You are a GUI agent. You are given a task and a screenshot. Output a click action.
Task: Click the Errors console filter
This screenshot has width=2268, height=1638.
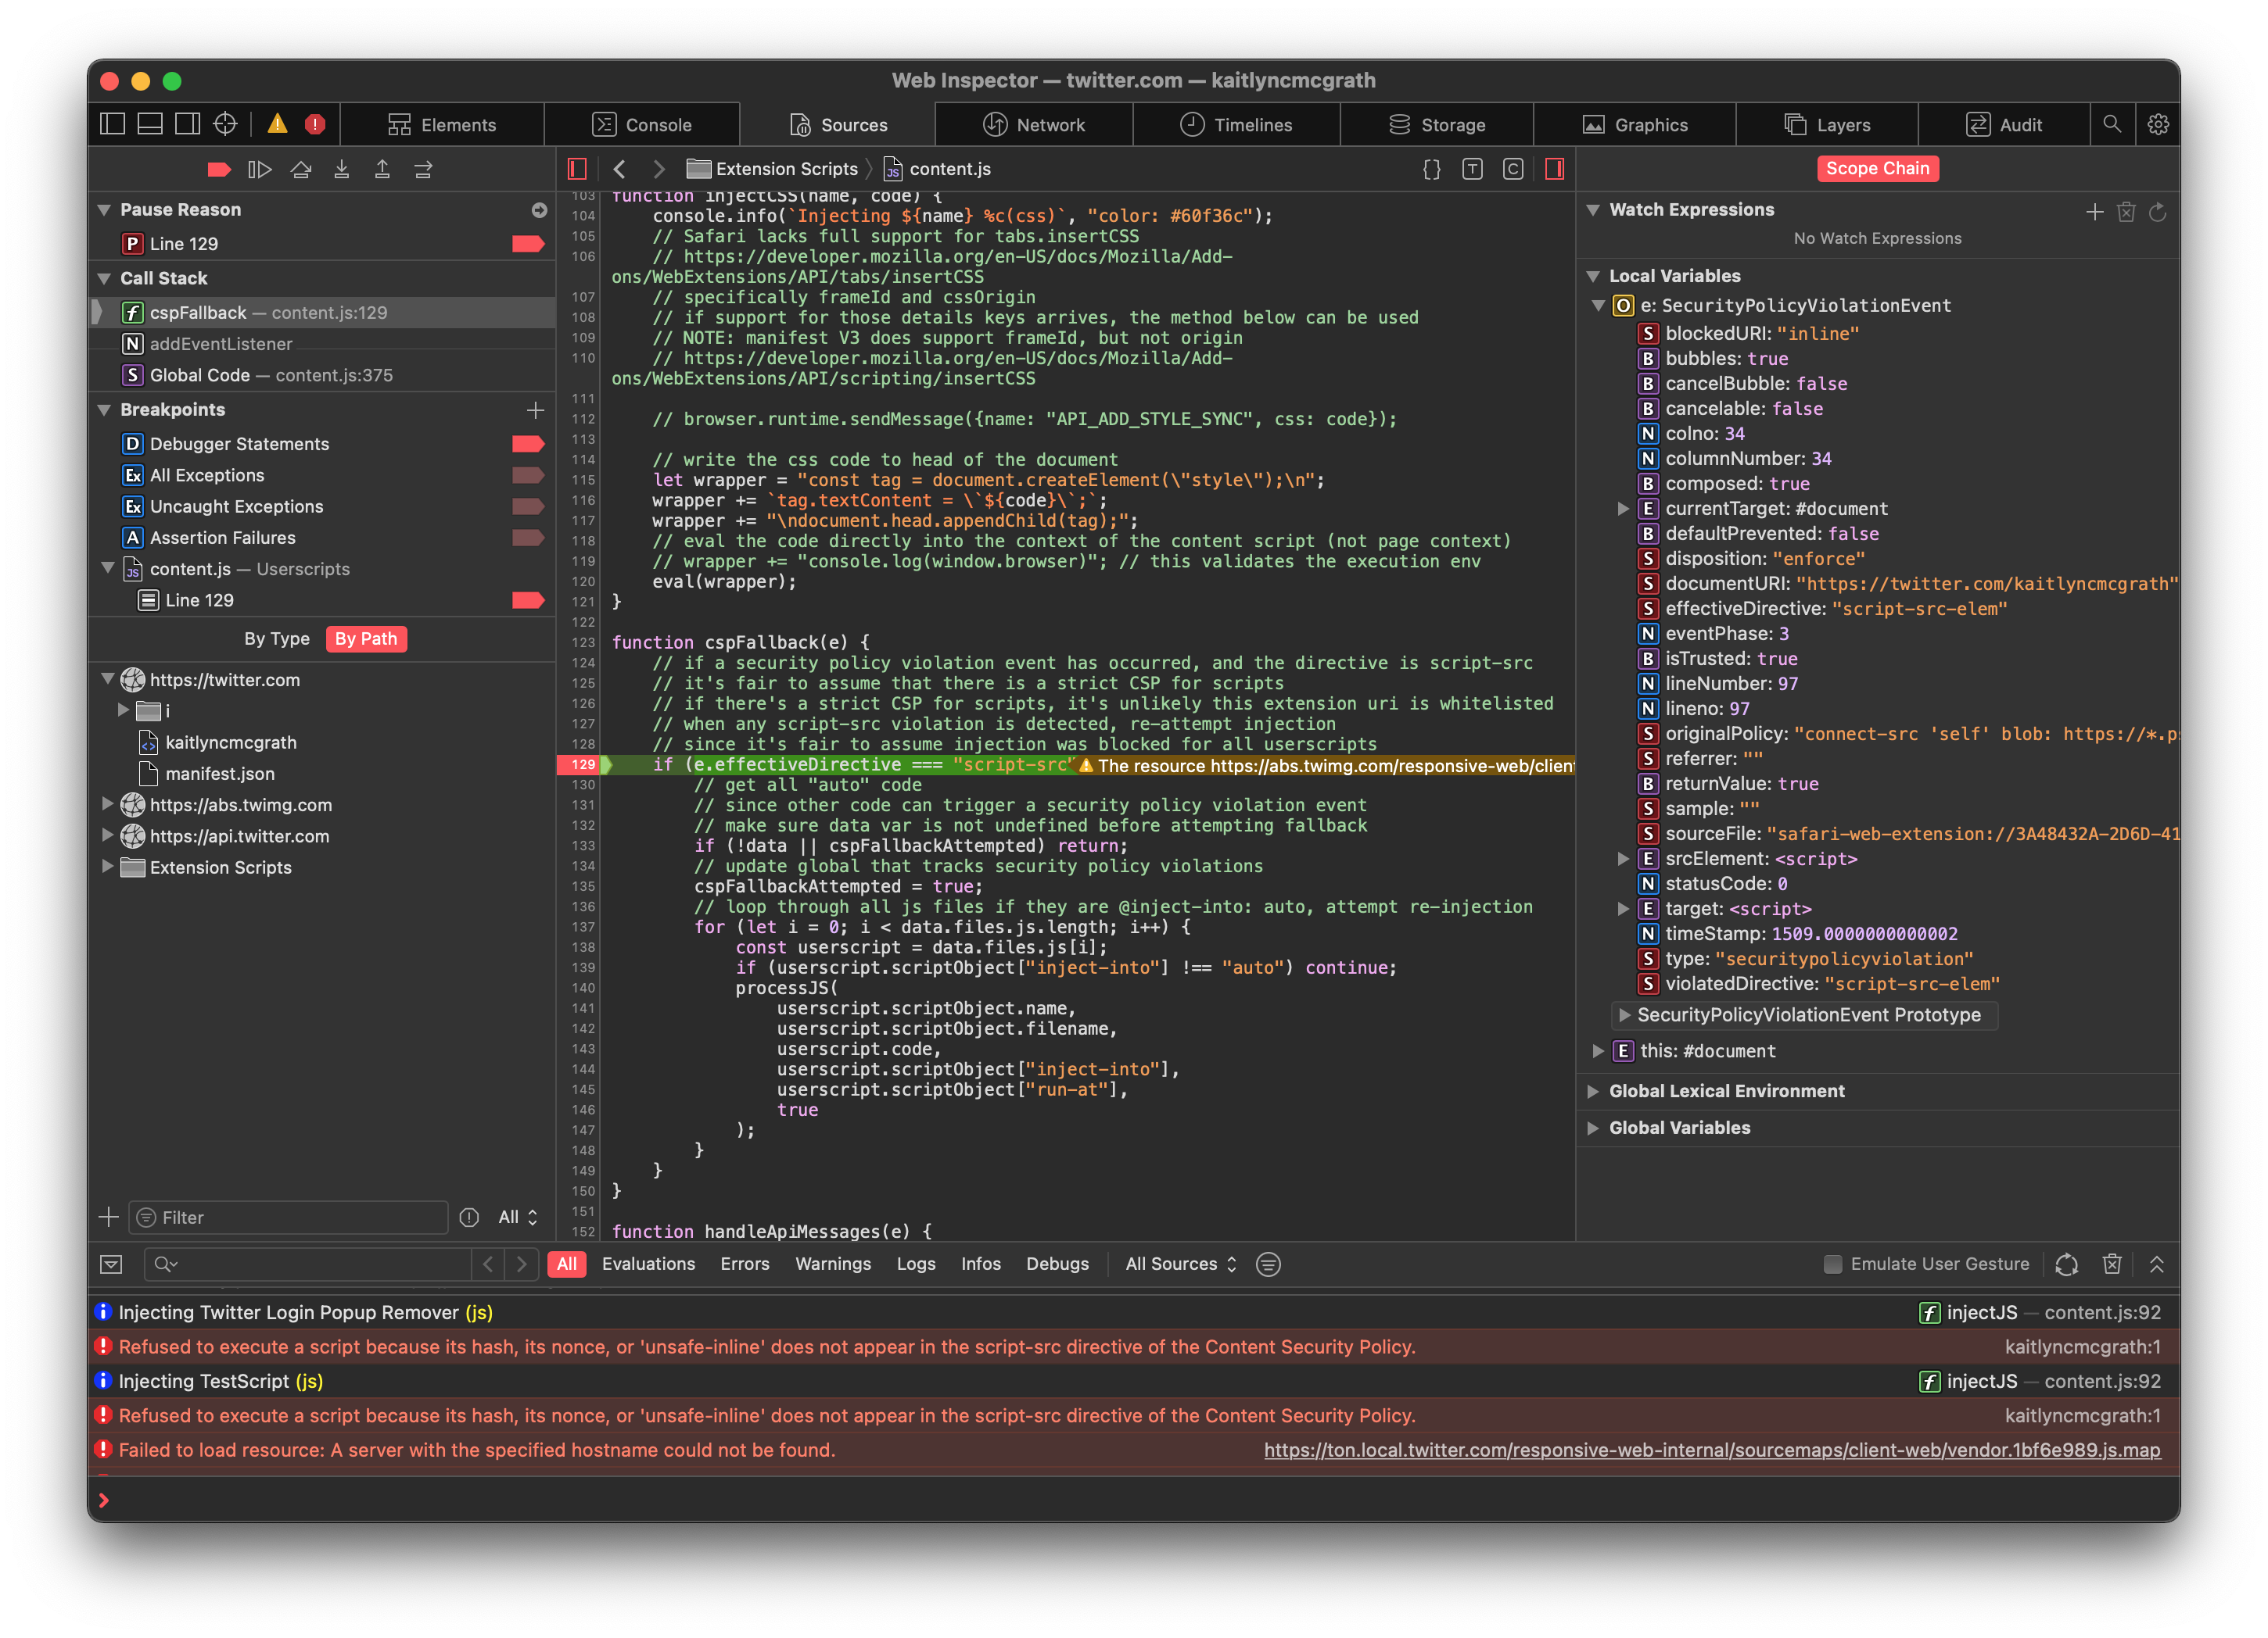click(744, 1264)
